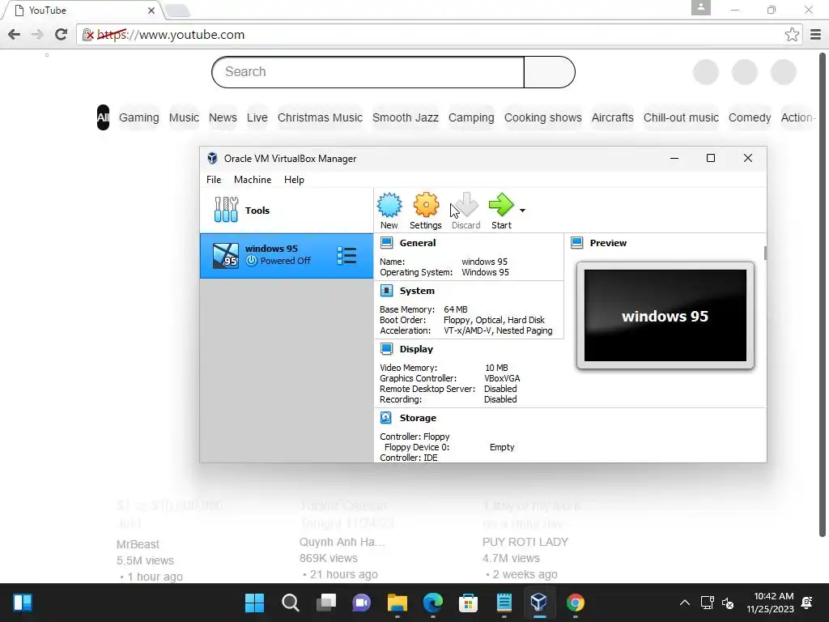Click the windows 95 preview thumbnail

[x=665, y=315]
